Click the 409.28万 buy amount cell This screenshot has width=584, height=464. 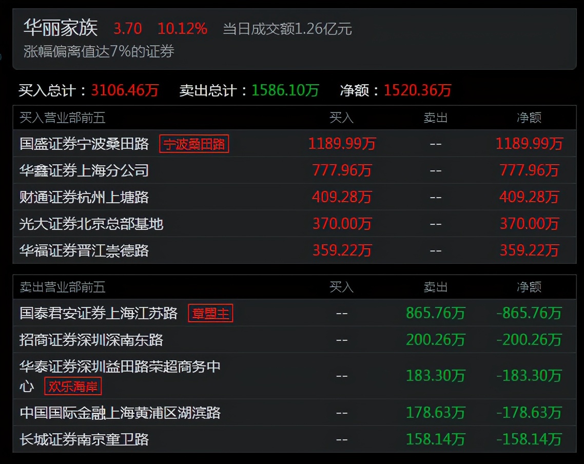coord(342,197)
